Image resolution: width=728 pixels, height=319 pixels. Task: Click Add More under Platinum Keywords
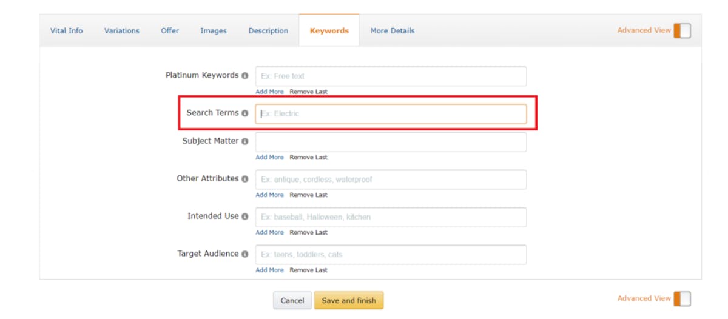[x=269, y=92]
